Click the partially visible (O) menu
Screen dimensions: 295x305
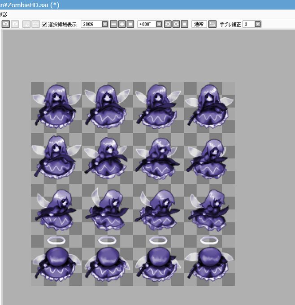(4, 14)
